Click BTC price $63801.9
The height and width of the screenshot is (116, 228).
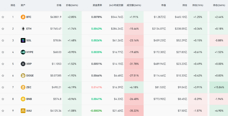pyautogui.click(x=56, y=17)
